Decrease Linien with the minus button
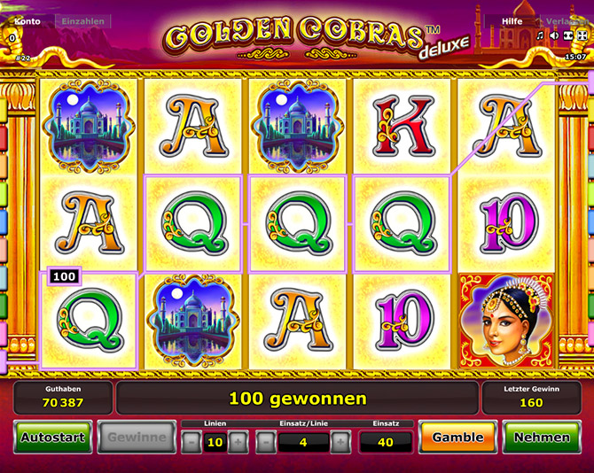This screenshot has width=594, height=473. [x=191, y=442]
